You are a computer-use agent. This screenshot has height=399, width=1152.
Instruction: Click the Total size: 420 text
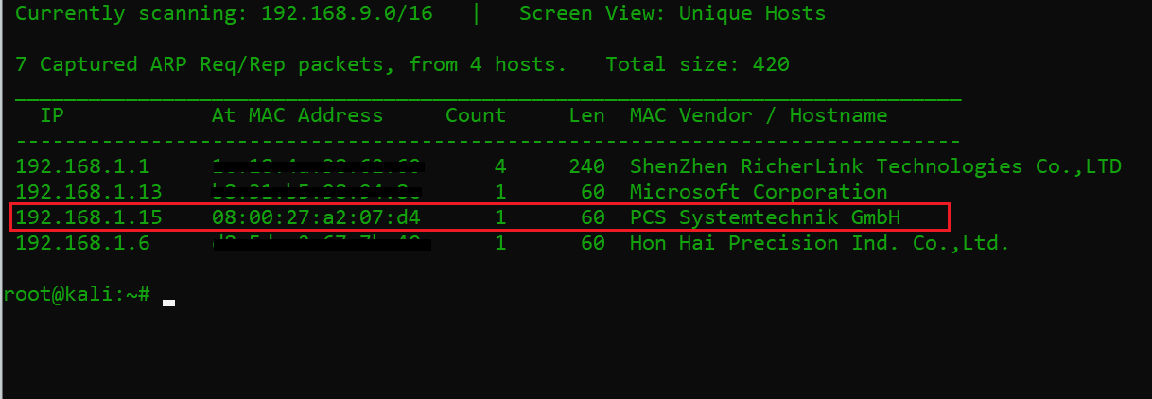coord(697,65)
